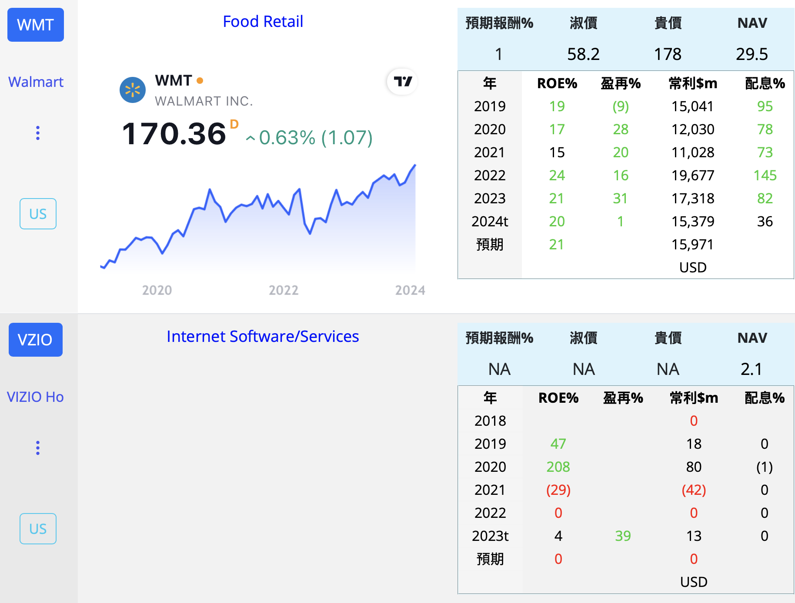Click the 常利$m column header in Walmart table
The width and height of the screenshot is (795, 603).
693,83
